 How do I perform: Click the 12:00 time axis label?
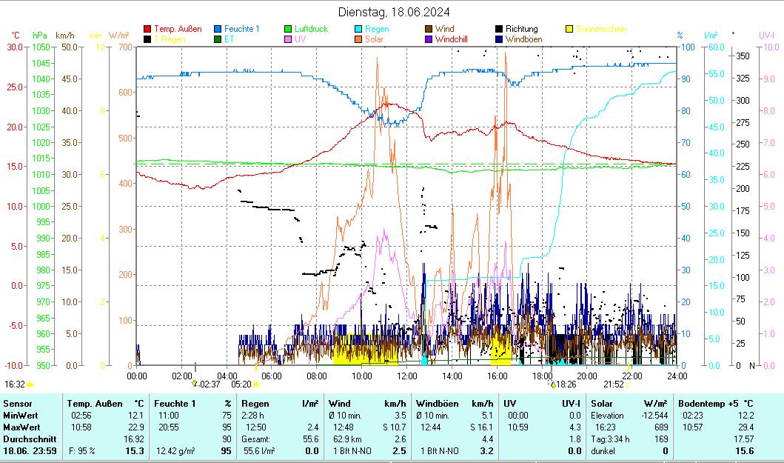click(406, 376)
